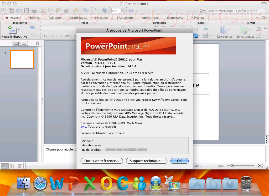Switch to normal view in status bar
Viewport: 269px width, 196px height.
(5, 166)
